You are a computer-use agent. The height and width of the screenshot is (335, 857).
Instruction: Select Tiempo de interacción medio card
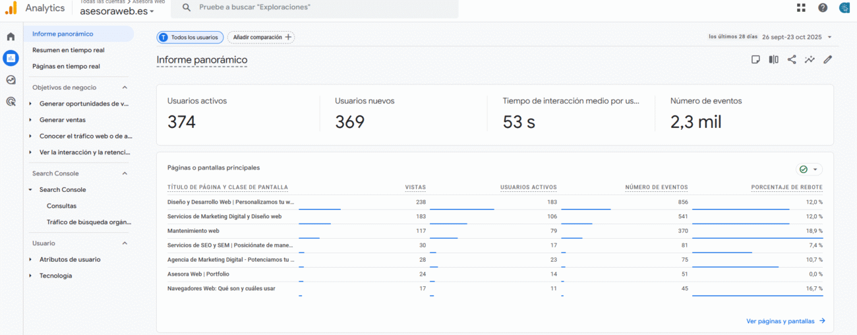pos(571,113)
